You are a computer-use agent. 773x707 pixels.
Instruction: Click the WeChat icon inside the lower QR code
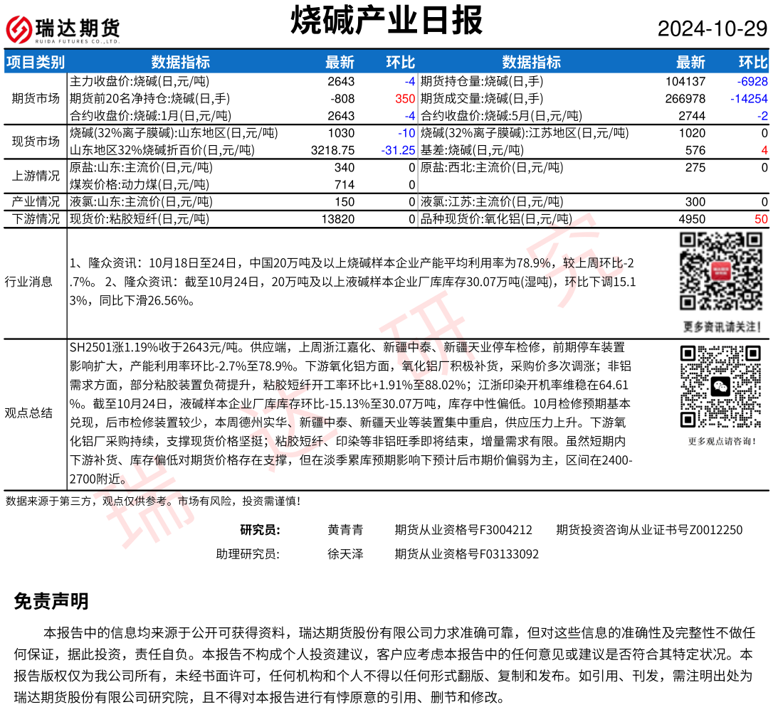(721, 387)
